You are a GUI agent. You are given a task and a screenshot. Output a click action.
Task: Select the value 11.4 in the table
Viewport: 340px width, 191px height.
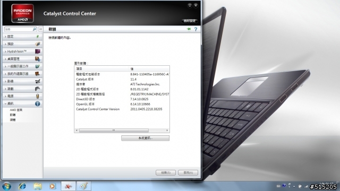[x=133, y=79]
